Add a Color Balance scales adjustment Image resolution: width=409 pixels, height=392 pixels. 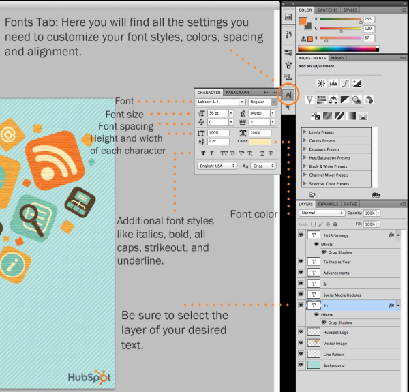333,100
